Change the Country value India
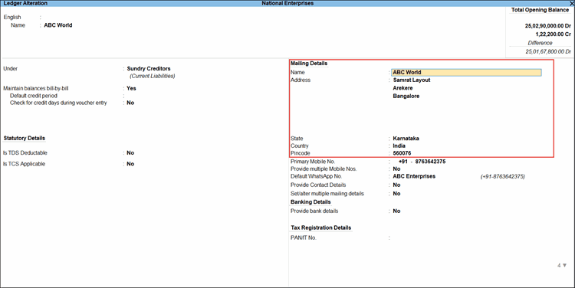This screenshot has width=575, height=288. coord(399,146)
